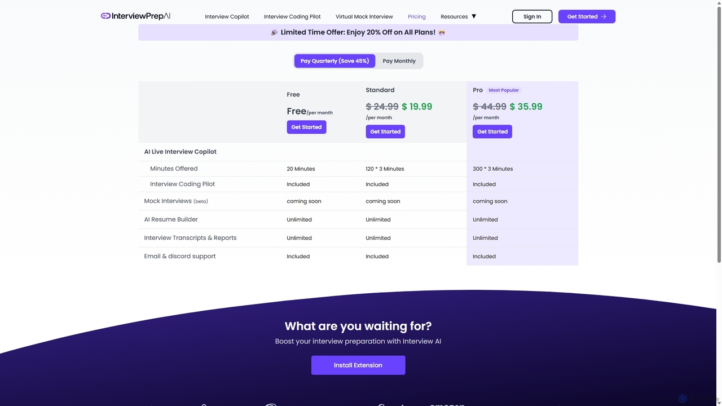The height and width of the screenshot is (406, 722).
Task: Click the Standard plan title
Action: click(x=380, y=90)
